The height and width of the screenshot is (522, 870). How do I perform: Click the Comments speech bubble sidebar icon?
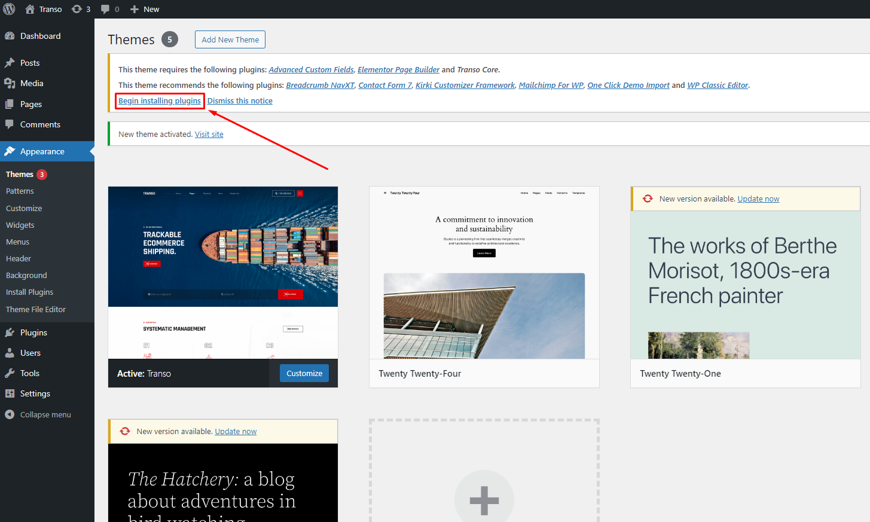tap(10, 124)
